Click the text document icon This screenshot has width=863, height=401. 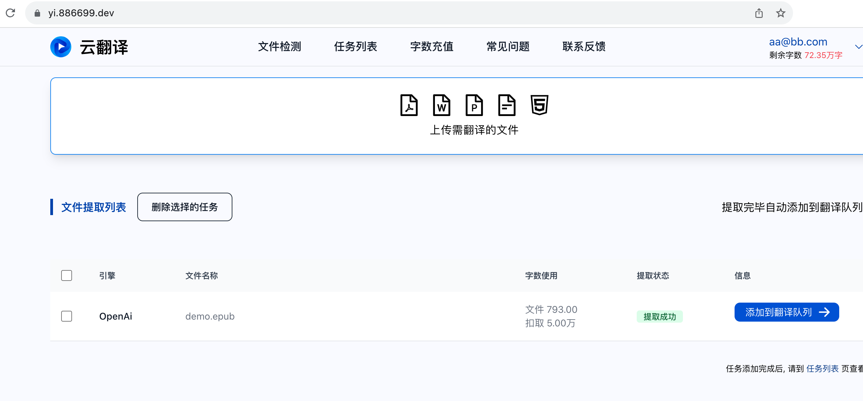coord(507,105)
